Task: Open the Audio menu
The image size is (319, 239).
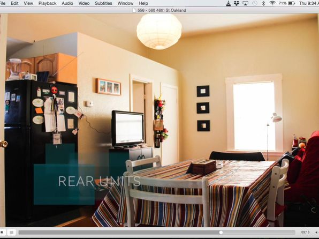Action: [x=67, y=3]
